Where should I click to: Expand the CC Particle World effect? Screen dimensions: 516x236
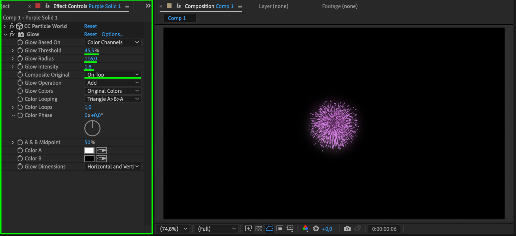(x=5, y=26)
